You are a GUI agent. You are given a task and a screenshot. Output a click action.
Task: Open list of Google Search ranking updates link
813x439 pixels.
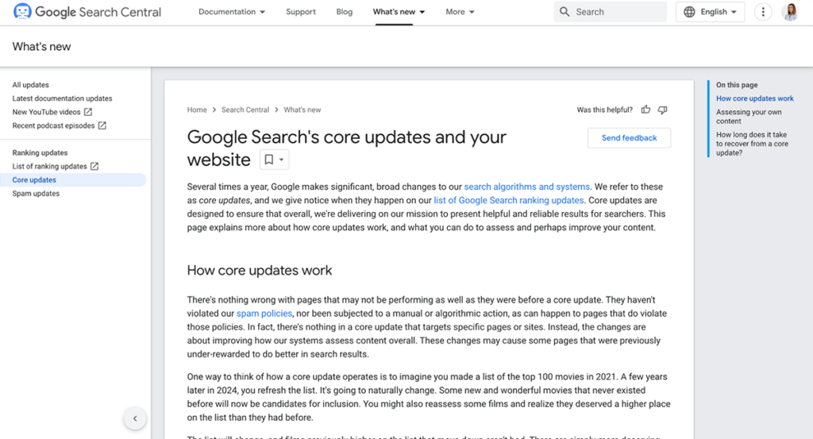click(509, 200)
